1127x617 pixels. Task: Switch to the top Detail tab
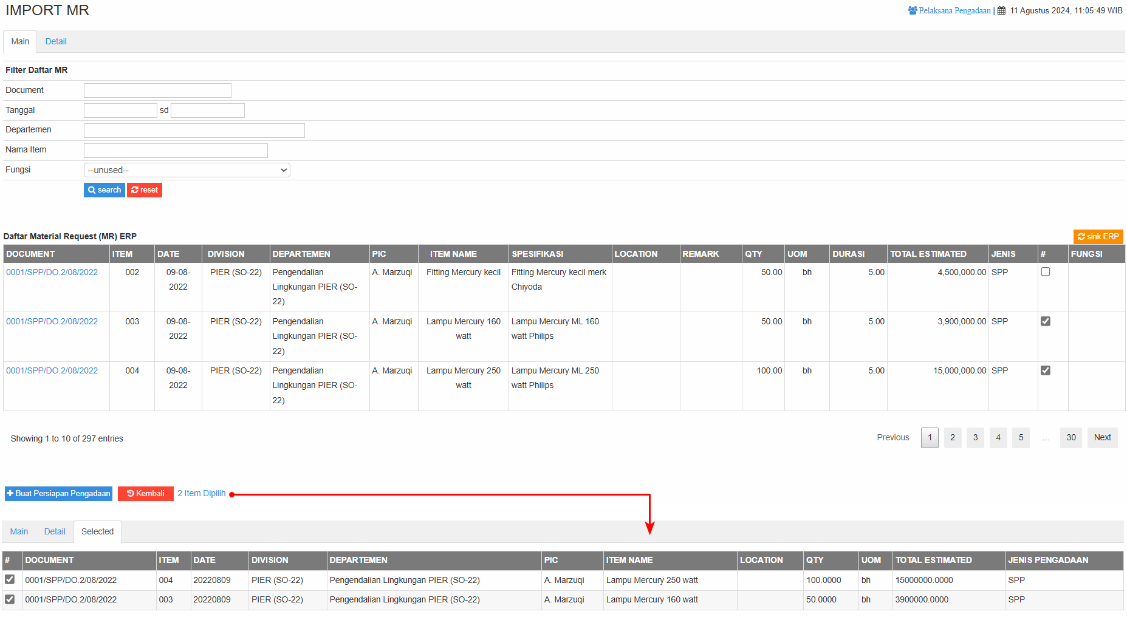click(x=56, y=42)
